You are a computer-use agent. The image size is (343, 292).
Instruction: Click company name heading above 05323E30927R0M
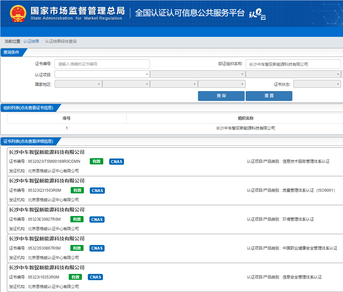(47, 210)
